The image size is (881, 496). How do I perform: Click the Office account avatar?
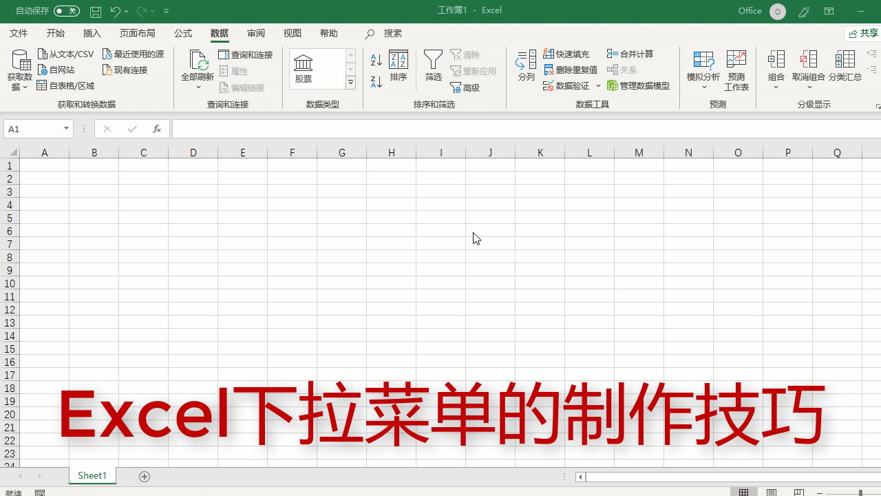pyautogui.click(x=778, y=11)
